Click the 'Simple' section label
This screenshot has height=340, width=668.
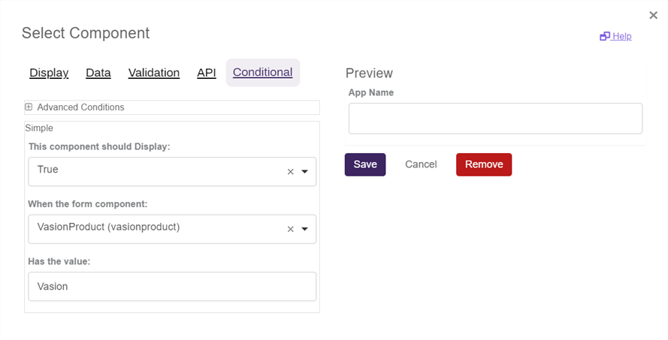[x=39, y=128]
